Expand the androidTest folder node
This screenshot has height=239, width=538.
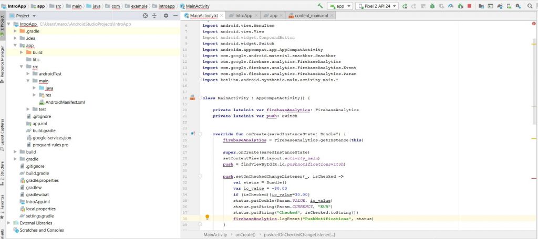28,74
